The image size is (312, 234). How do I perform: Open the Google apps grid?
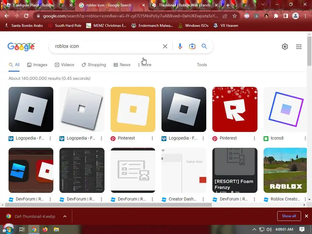click(x=299, y=47)
